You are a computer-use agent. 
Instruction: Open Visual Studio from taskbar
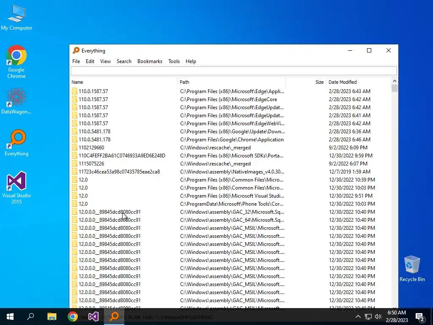(93, 317)
